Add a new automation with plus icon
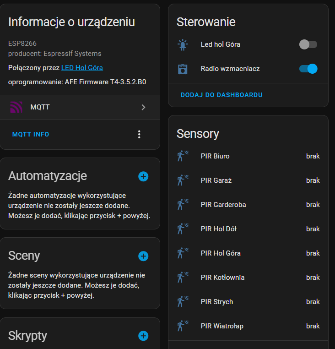 (x=143, y=176)
